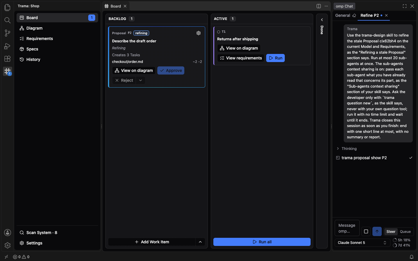Image resolution: width=418 pixels, height=261 pixels.
Task: Open proposal settings gear on P2 card
Action: click(x=199, y=33)
